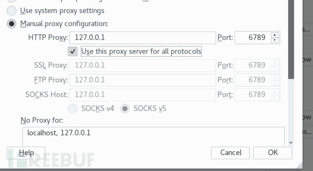Click the Help button

point(26,153)
